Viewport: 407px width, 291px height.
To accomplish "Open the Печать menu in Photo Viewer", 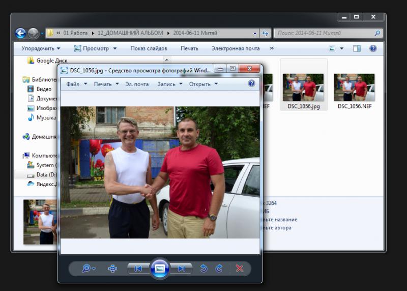I will (106, 84).
